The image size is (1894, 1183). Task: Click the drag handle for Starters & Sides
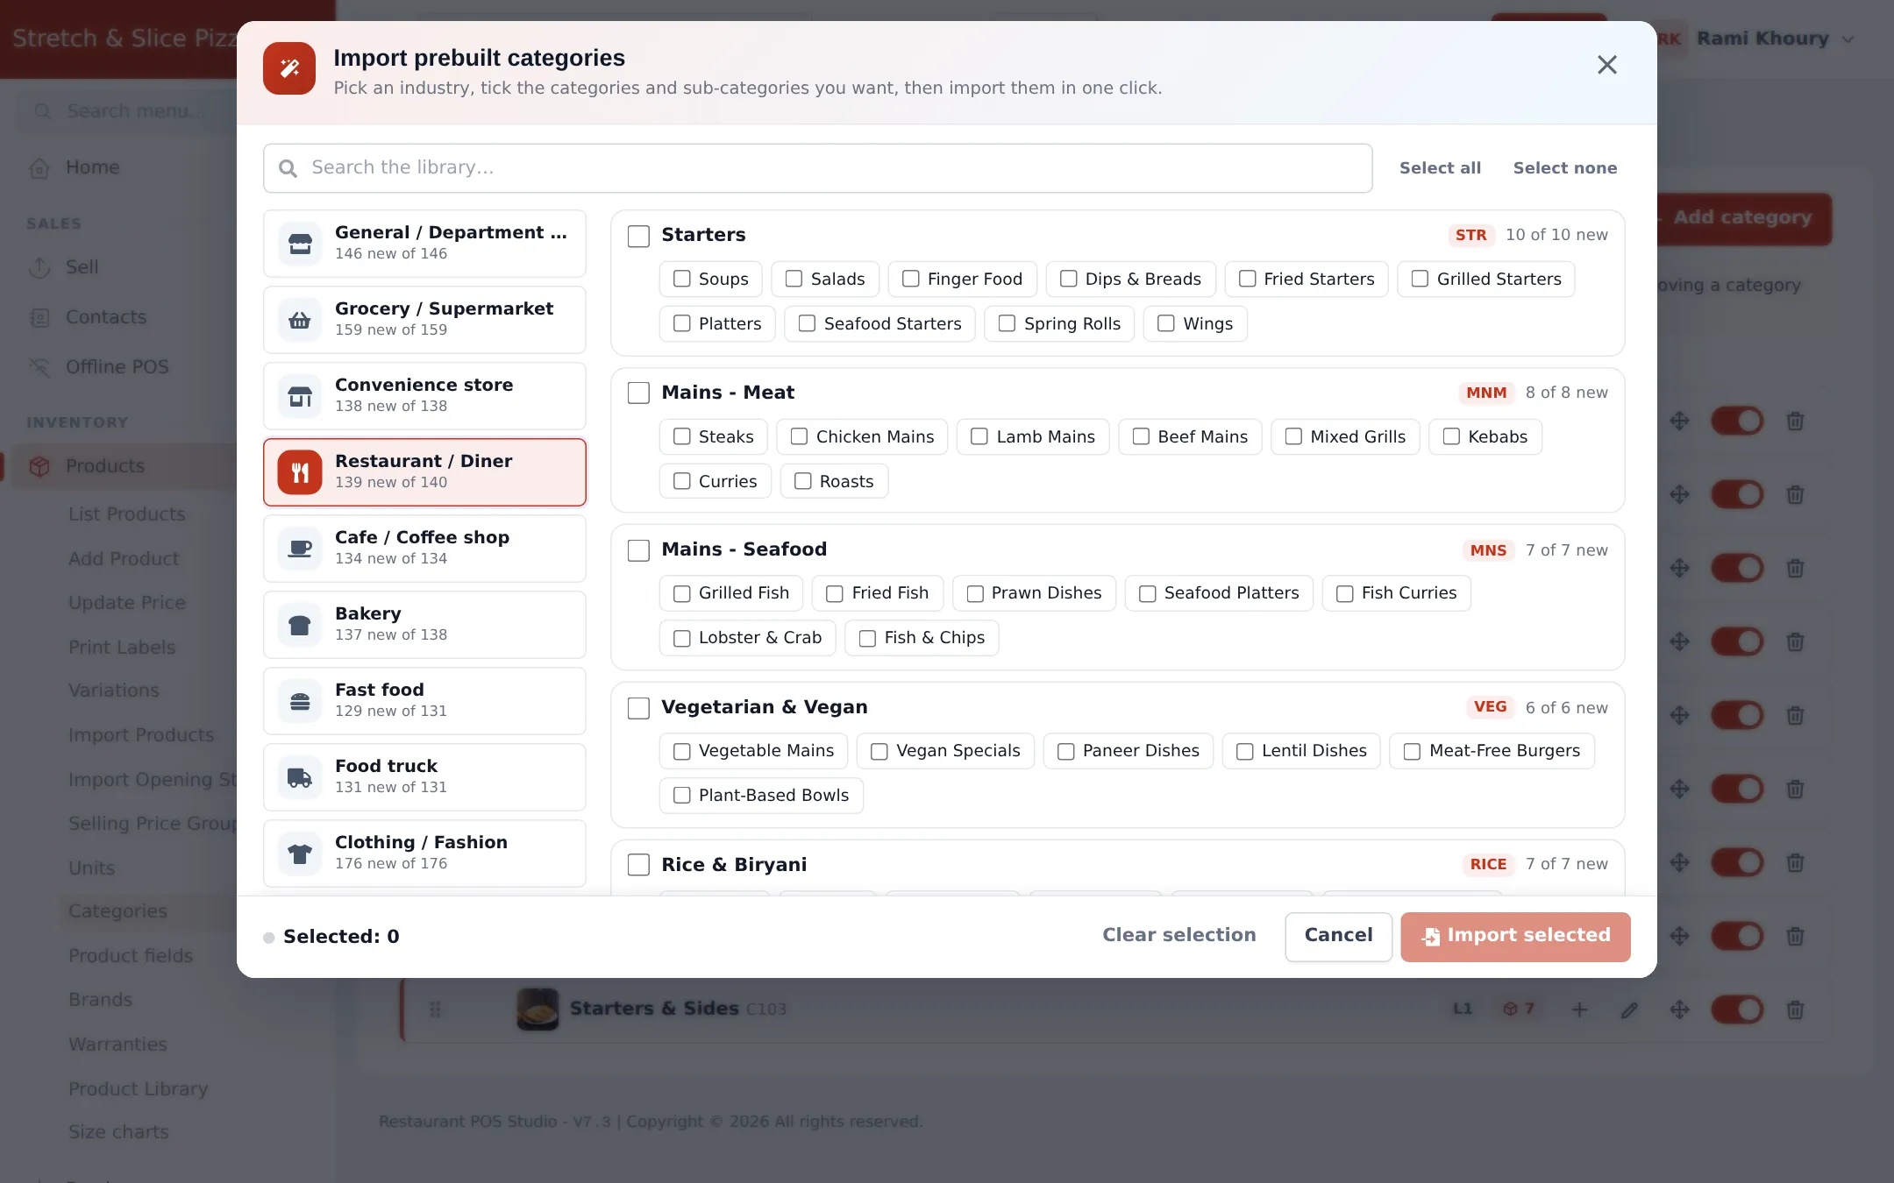435,1009
